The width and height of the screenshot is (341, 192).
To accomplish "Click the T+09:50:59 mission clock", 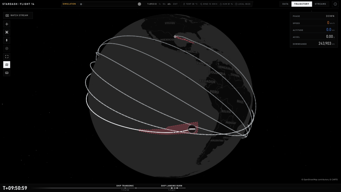I will point(15,188).
